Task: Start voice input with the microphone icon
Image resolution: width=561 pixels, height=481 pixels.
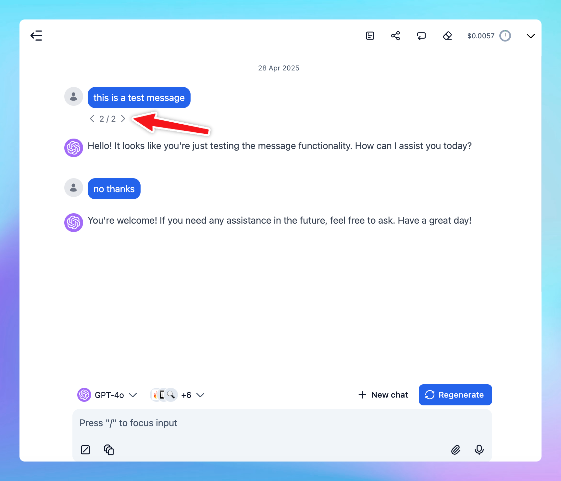Action: pos(479,450)
